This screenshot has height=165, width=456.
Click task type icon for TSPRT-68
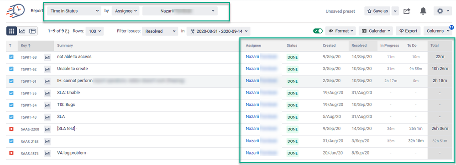pyautogui.click(x=11, y=57)
